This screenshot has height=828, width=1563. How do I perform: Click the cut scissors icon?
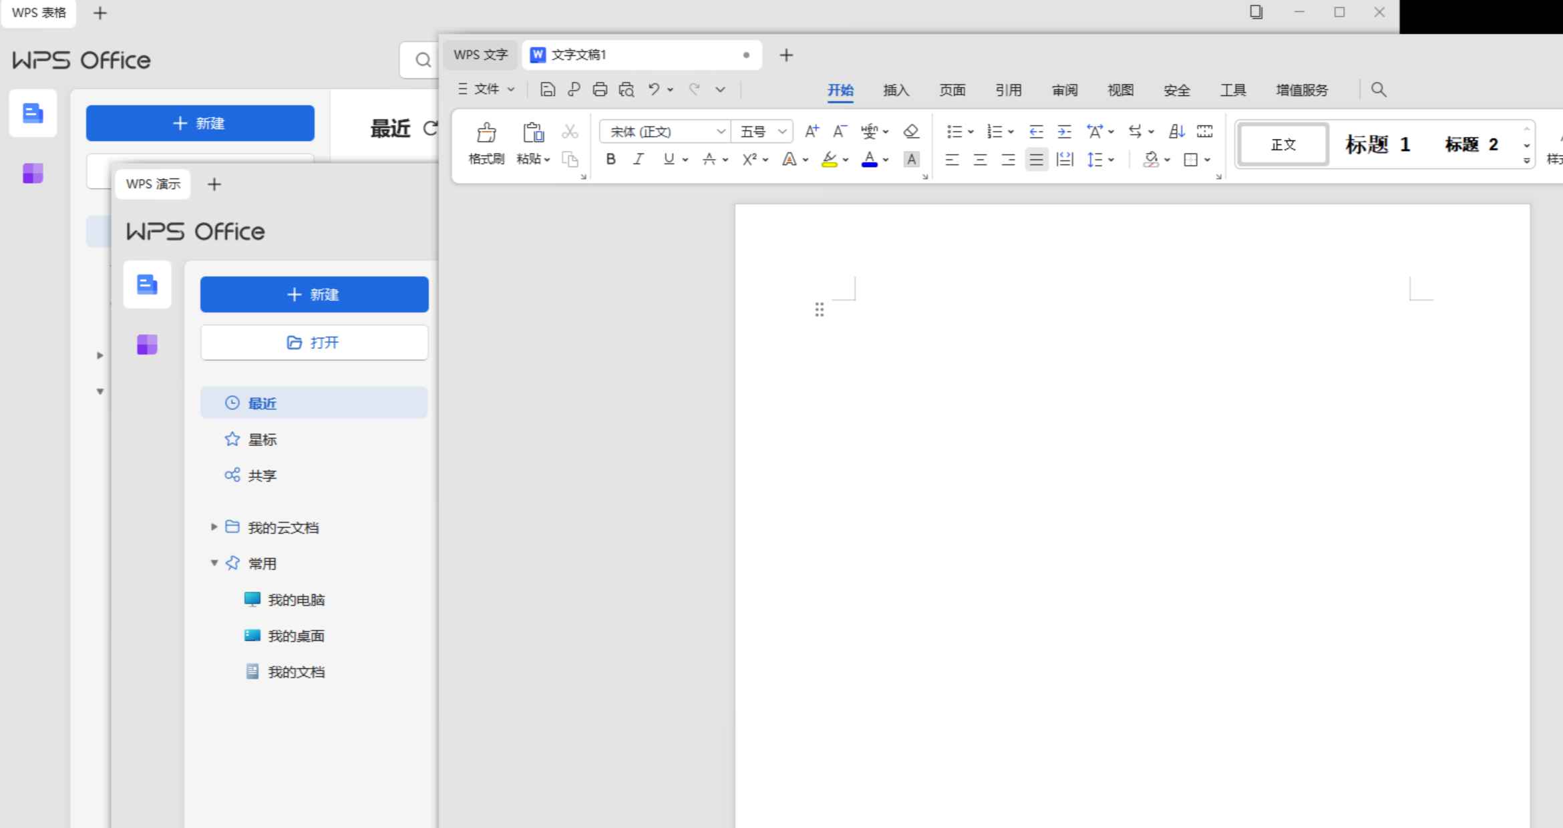569,132
